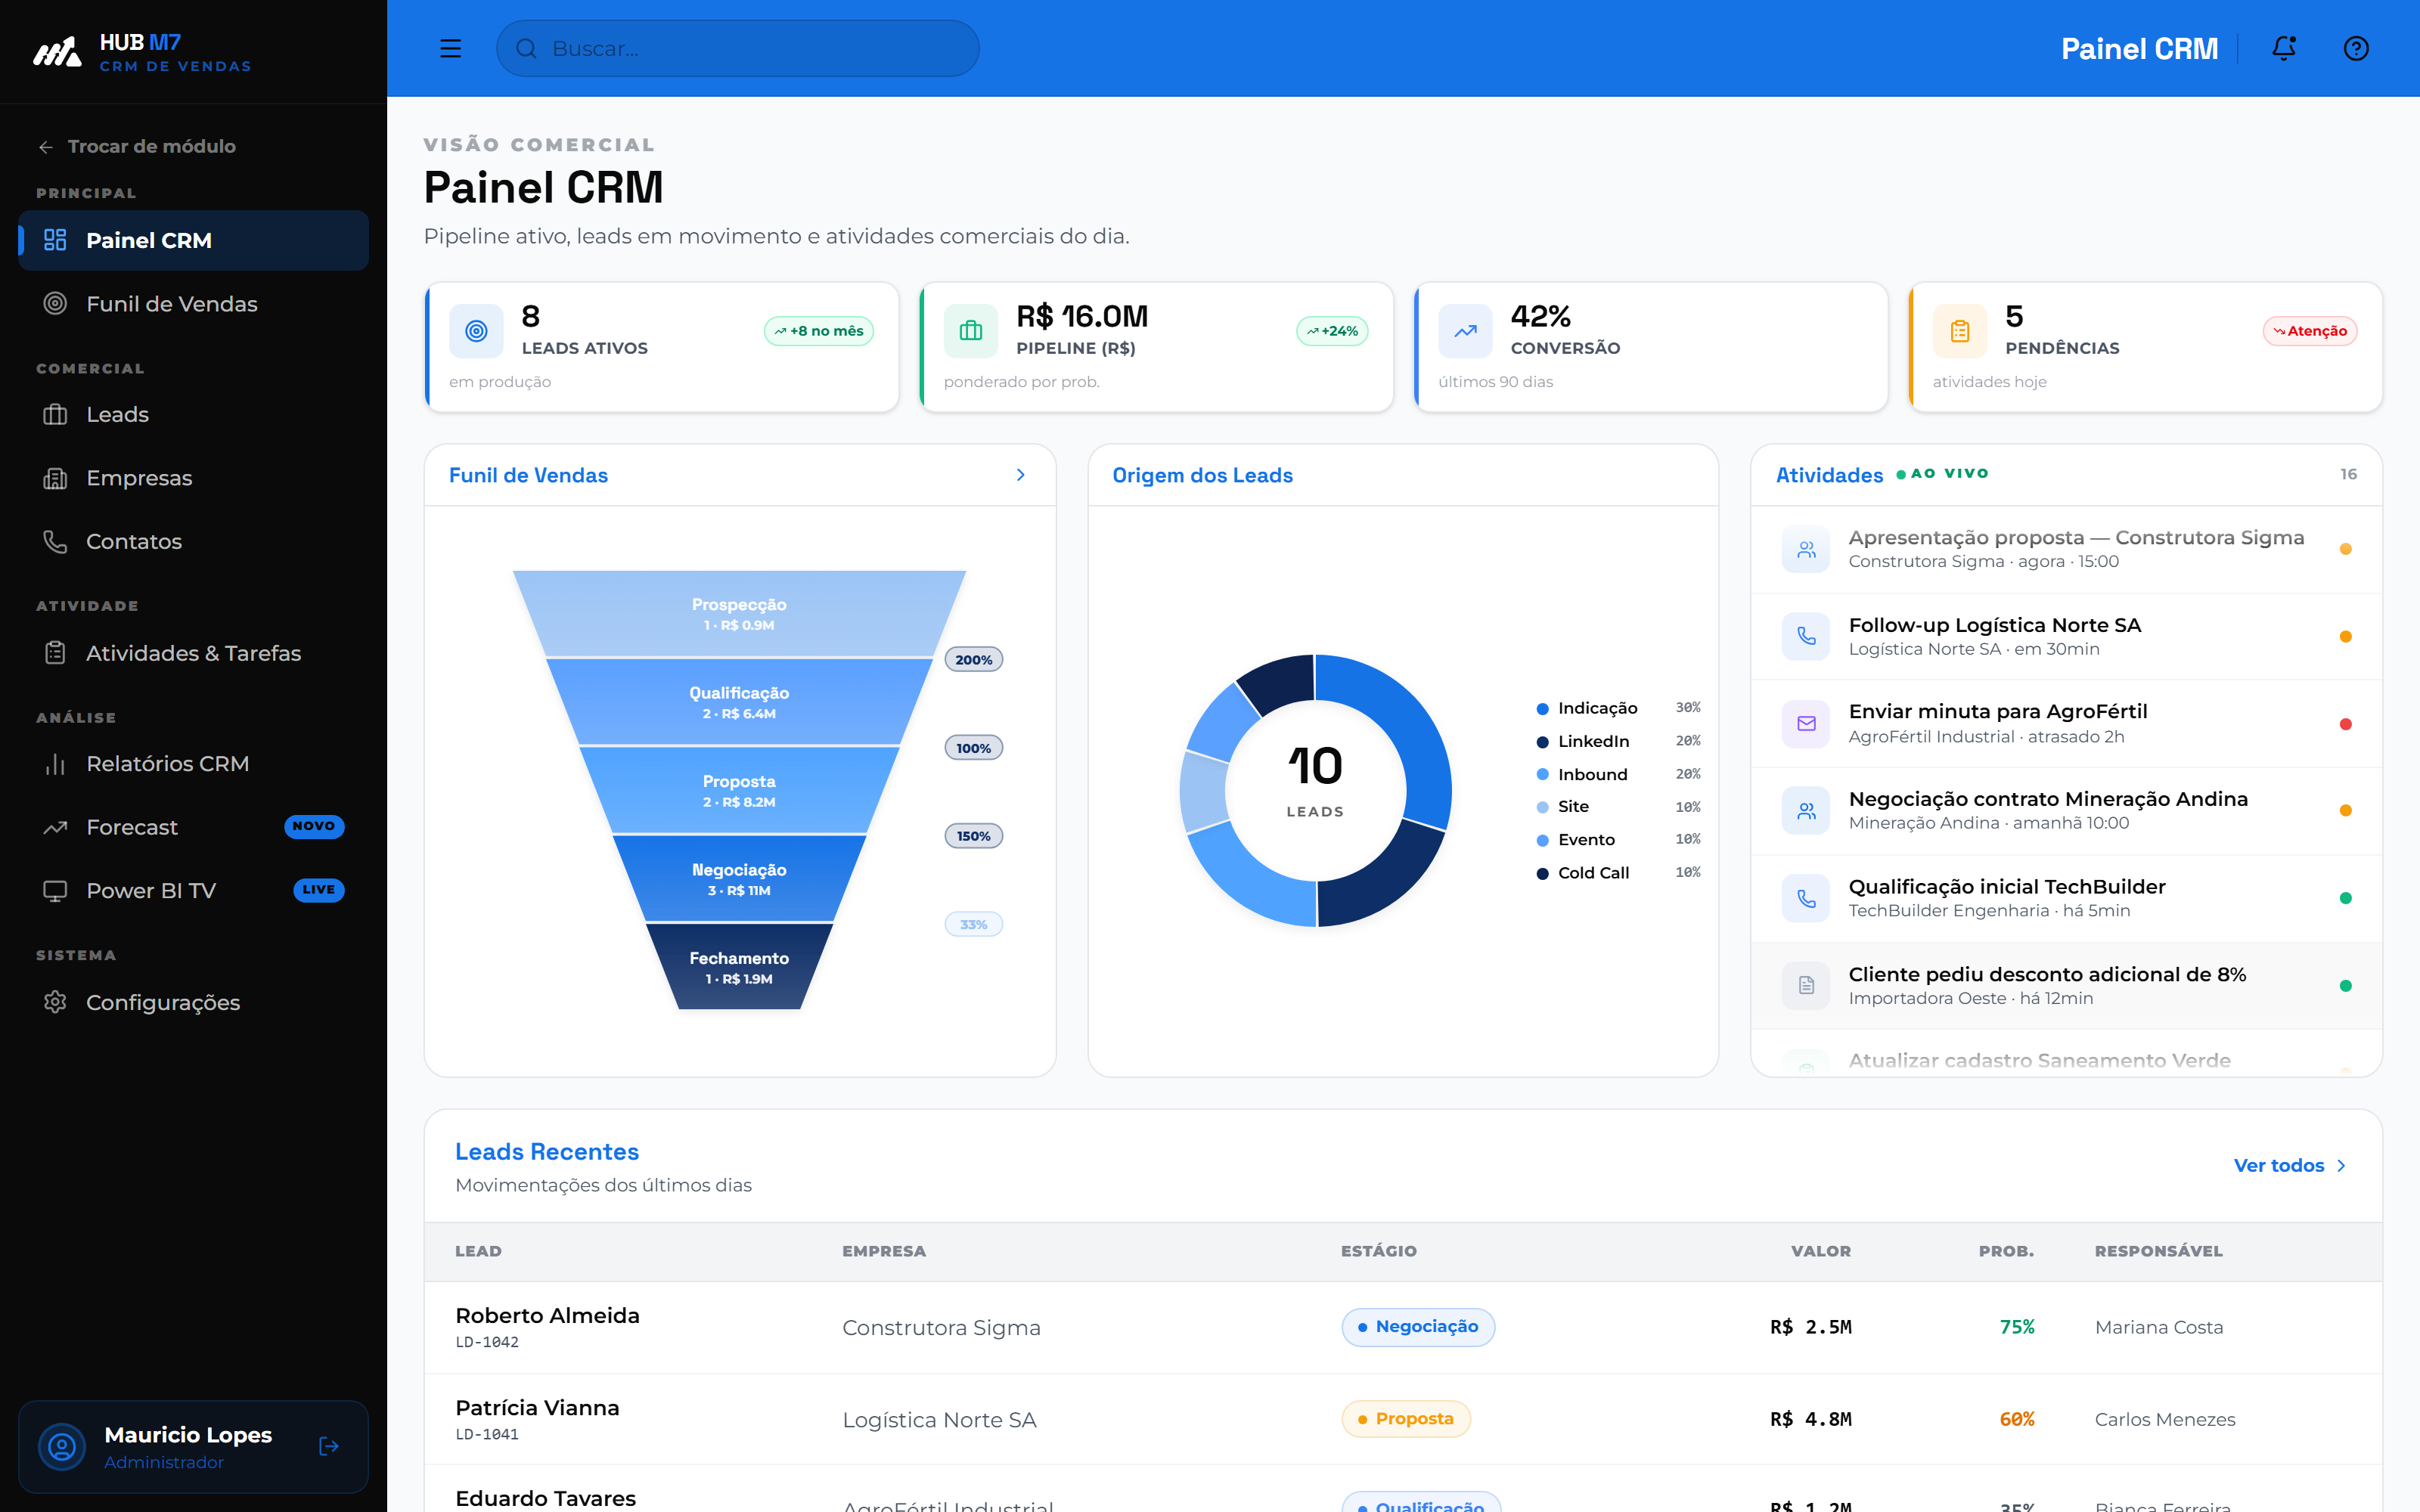Viewport: 2420px width, 1512px height.
Task: Click the trend icon on Conversão card
Action: [1465, 331]
